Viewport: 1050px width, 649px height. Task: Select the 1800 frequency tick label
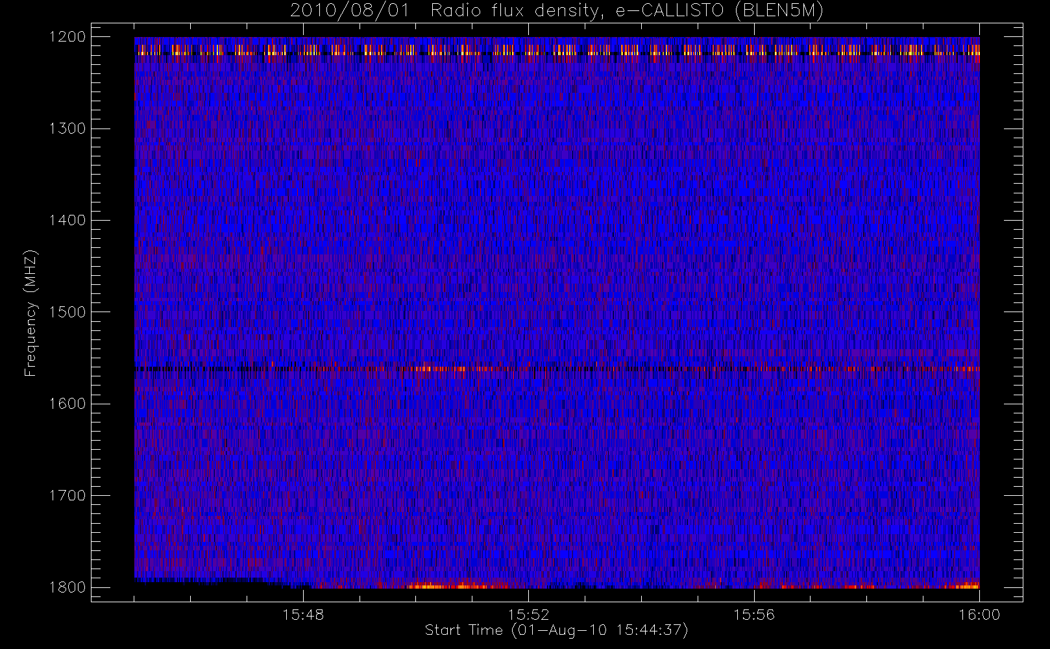pyautogui.click(x=67, y=587)
